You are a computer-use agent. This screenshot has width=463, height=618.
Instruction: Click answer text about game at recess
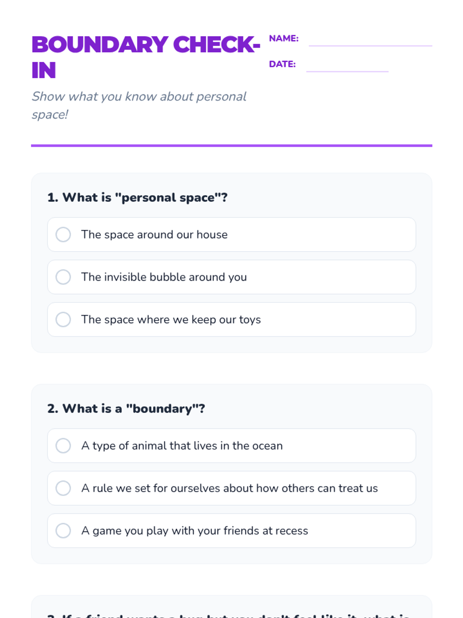(x=194, y=531)
